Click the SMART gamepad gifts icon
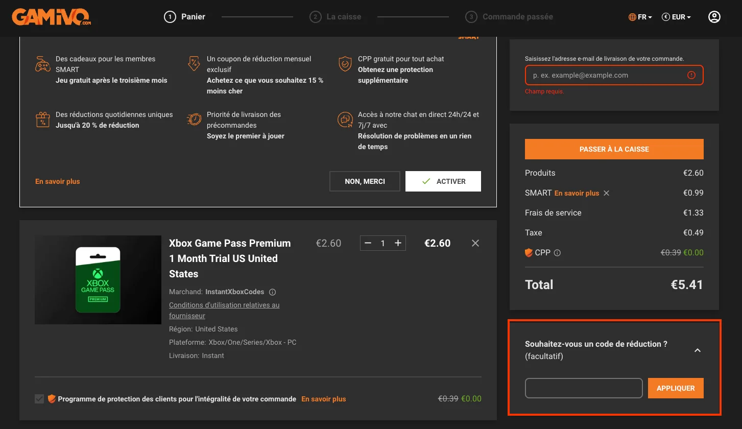Image resolution: width=742 pixels, height=429 pixels. (42, 64)
